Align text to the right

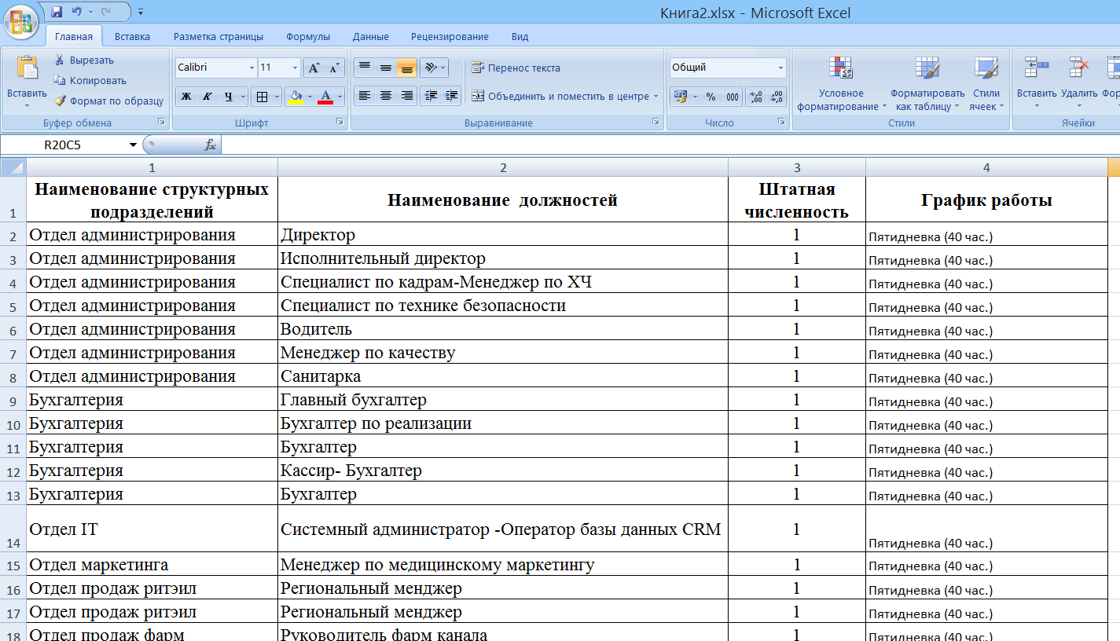(407, 96)
